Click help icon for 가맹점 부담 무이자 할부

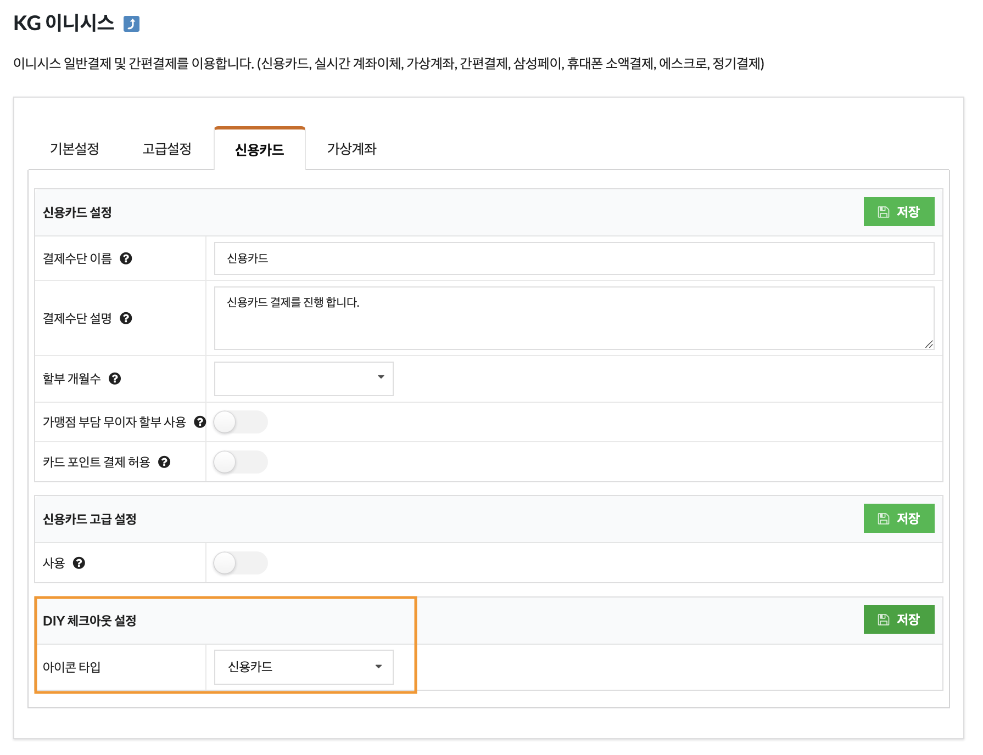pos(200,422)
